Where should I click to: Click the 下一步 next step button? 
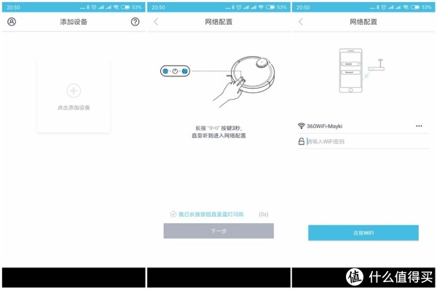(219, 231)
